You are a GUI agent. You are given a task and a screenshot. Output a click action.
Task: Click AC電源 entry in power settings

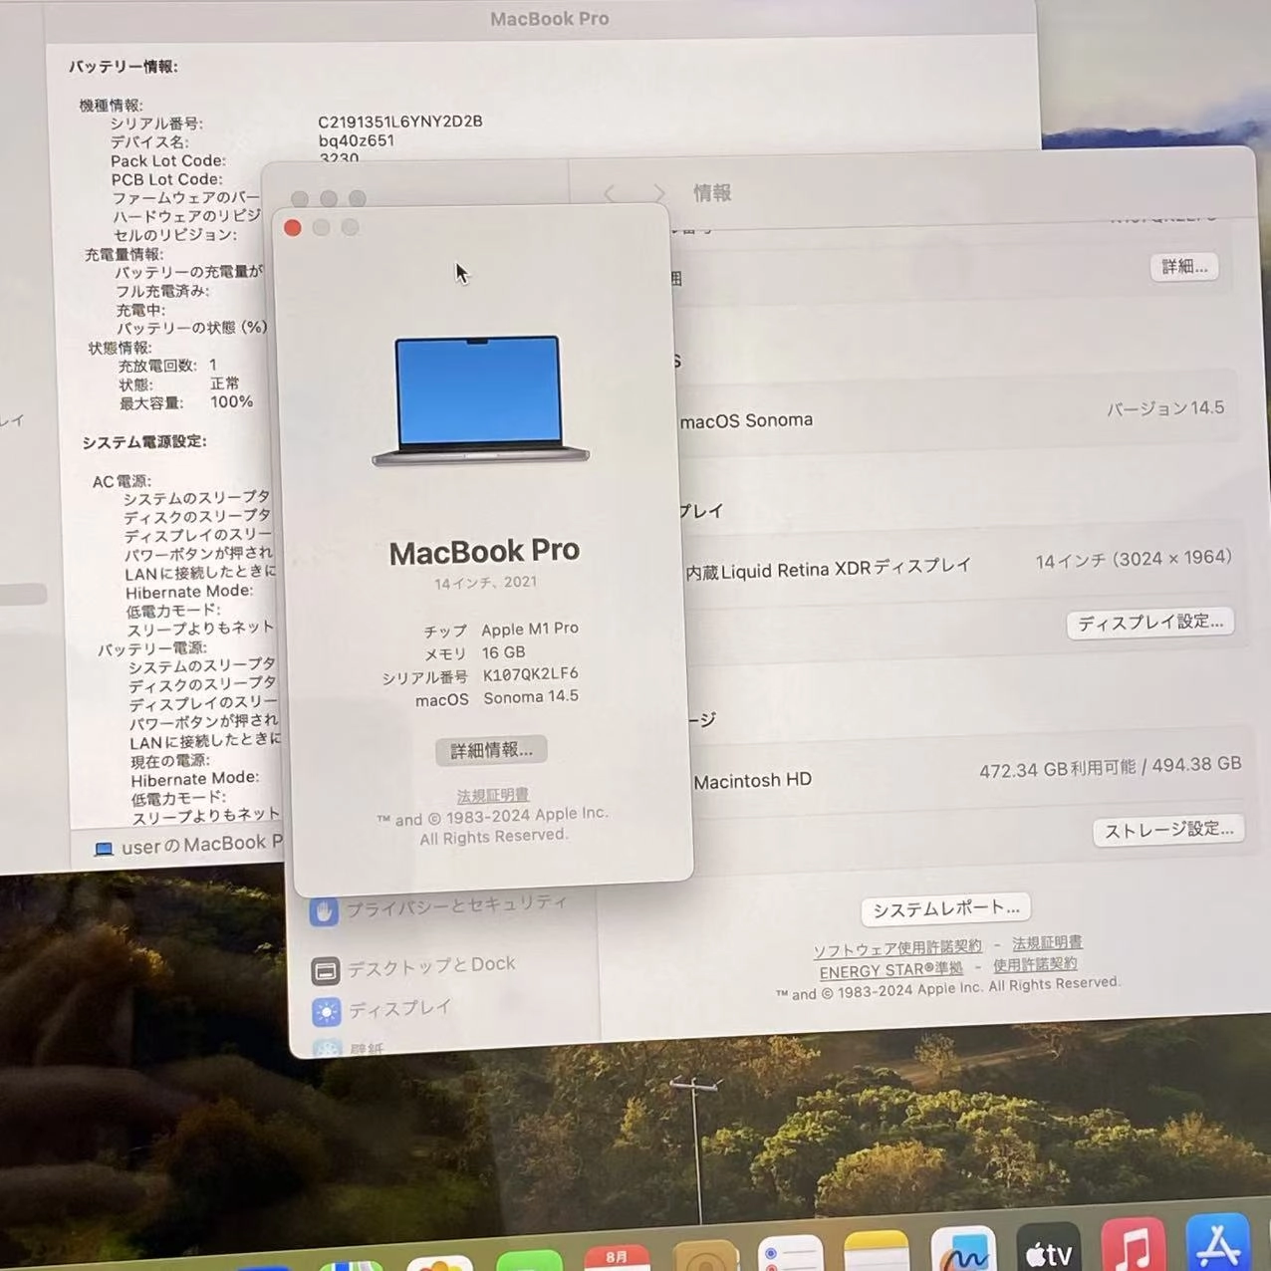pos(122,481)
